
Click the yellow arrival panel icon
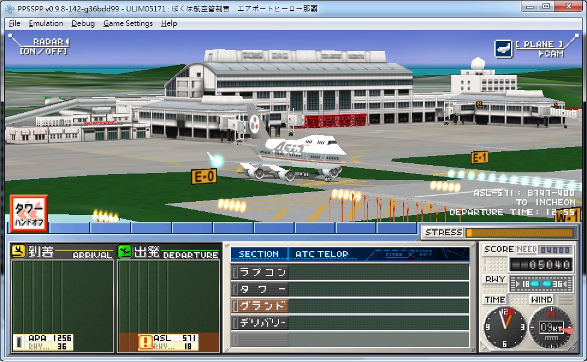19,252
